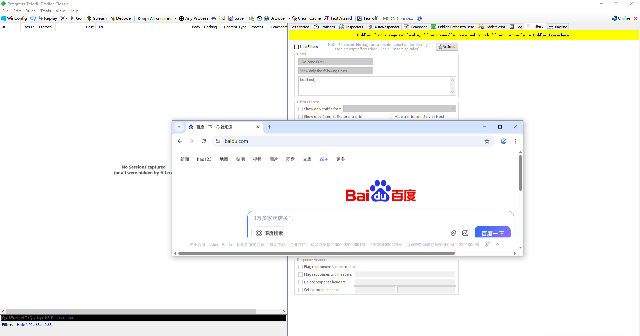Start image search with the camera icon
The height and width of the screenshot is (336, 640).
[x=465, y=233]
